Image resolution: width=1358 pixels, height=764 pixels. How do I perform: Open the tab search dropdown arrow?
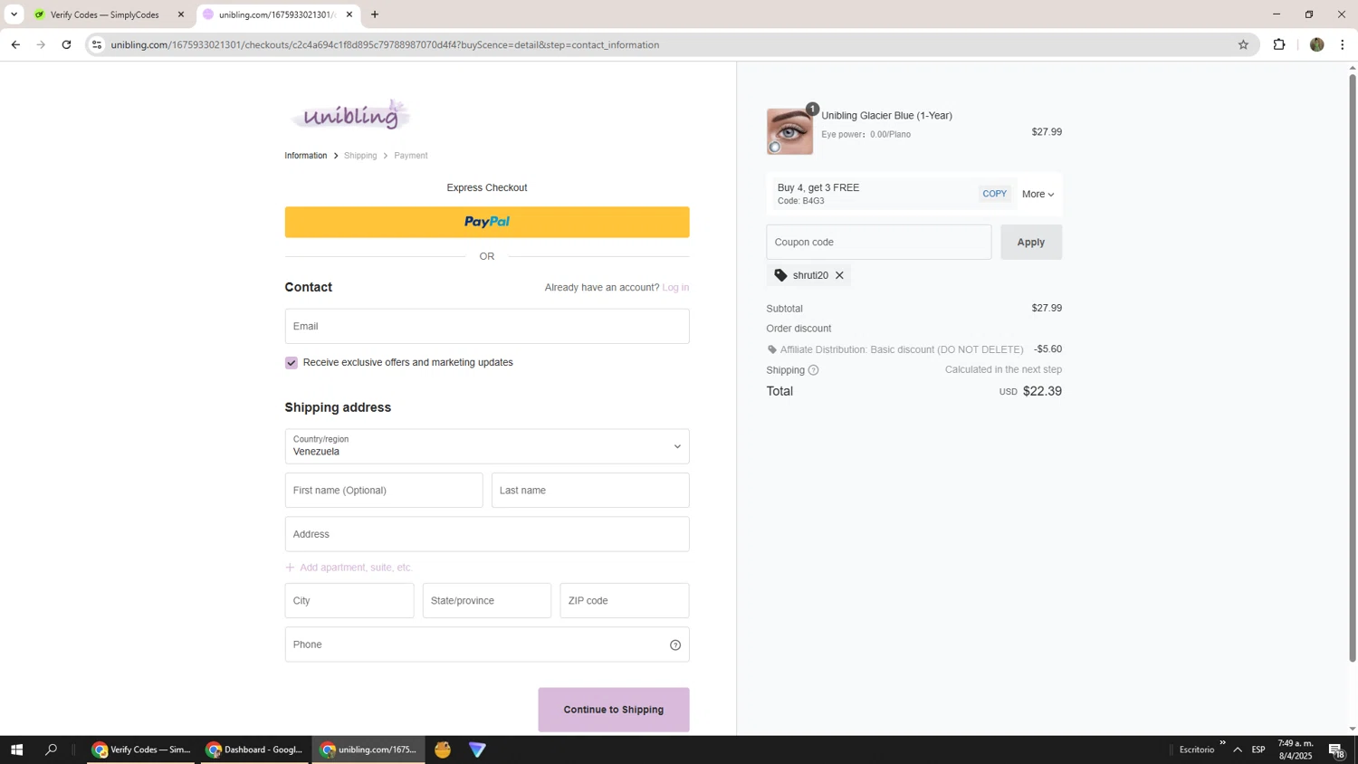pyautogui.click(x=14, y=14)
